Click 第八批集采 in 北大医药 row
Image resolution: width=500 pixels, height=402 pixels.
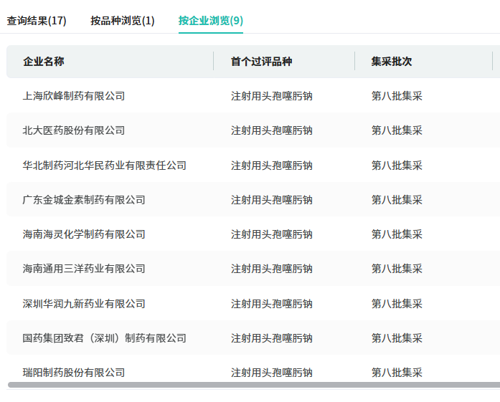[397, 130]
